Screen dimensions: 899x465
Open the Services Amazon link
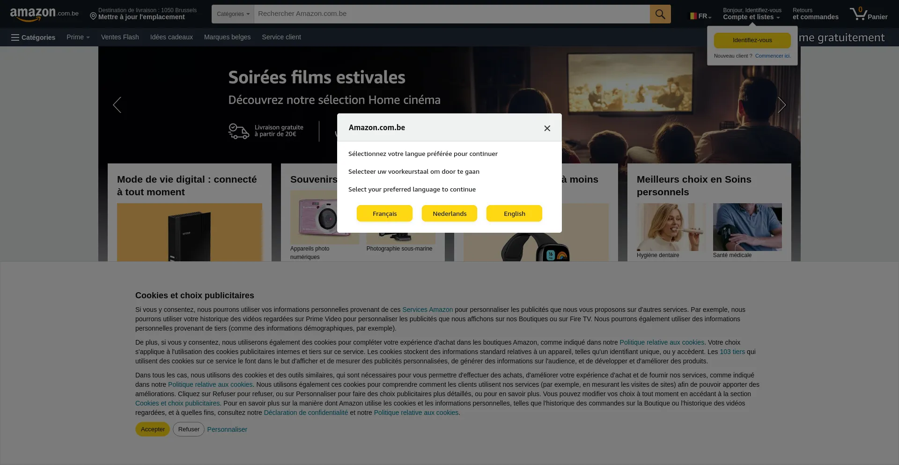pyautogui.click(x=427, y=310)
